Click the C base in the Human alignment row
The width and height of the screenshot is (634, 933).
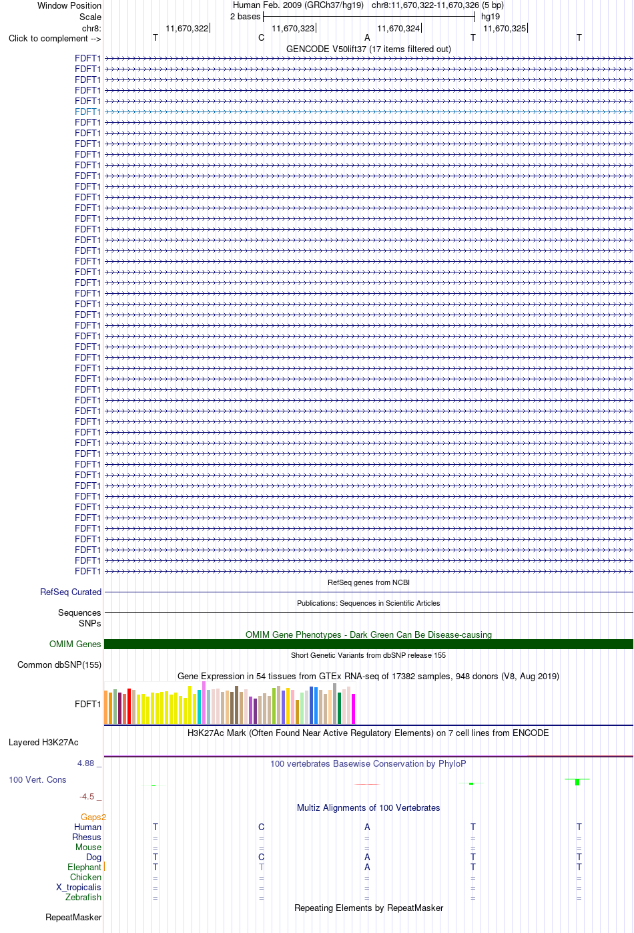tap(261, 827)
